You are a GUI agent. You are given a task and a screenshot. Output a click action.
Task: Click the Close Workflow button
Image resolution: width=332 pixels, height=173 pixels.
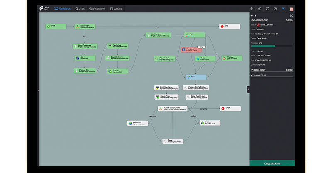tap(272, 163)
